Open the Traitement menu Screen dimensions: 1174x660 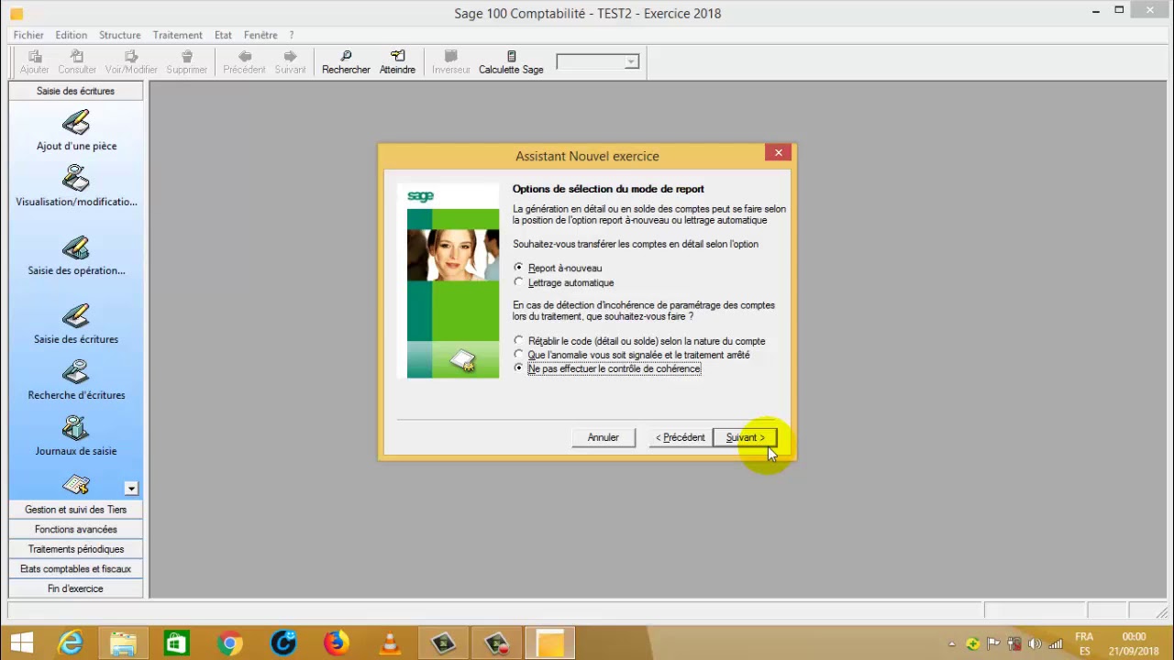pos(178,35)
